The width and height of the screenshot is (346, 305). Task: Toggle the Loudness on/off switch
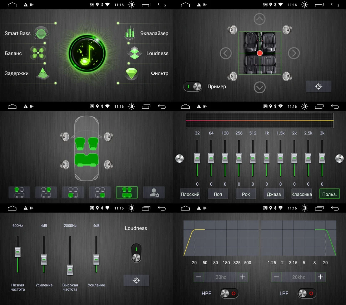(136, 253)
